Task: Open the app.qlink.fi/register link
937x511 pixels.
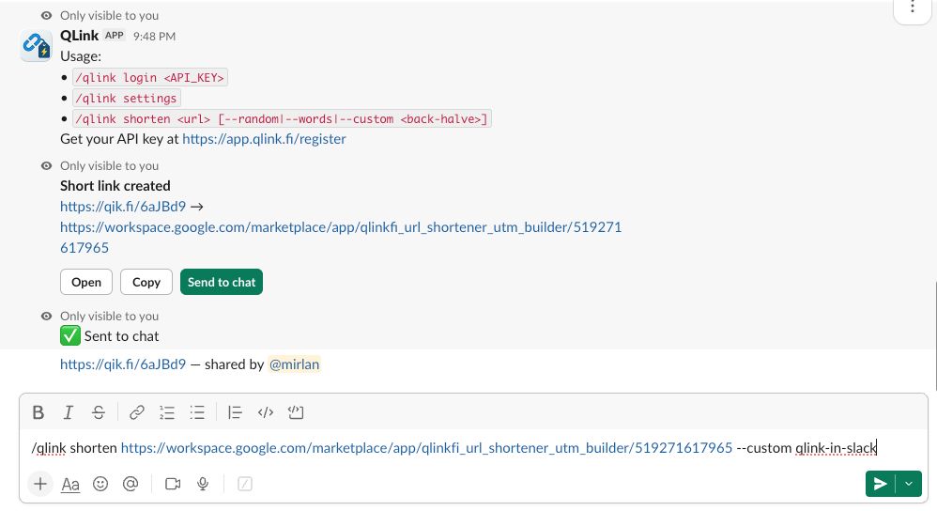Action: coord(264,139)
